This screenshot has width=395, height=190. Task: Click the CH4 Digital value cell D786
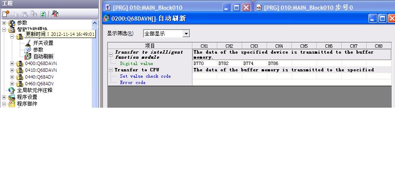(279, 64)
